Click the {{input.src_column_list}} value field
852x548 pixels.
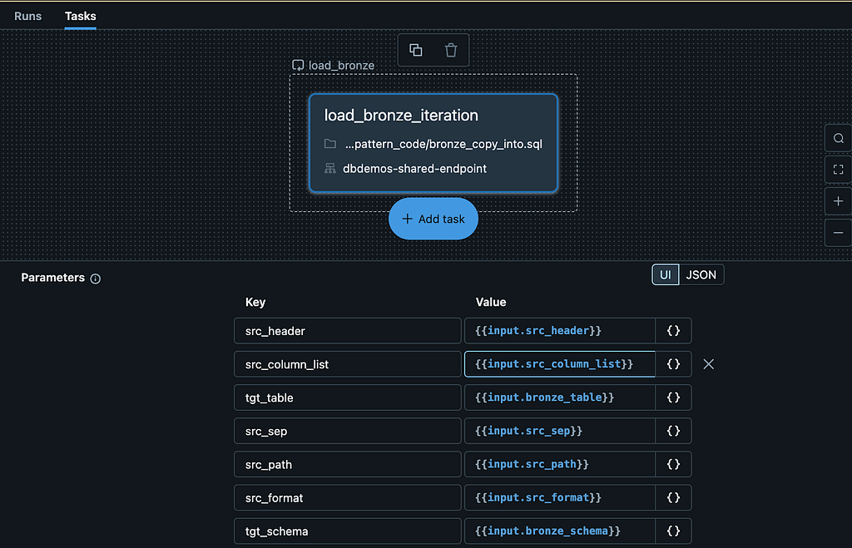point(560,364)
